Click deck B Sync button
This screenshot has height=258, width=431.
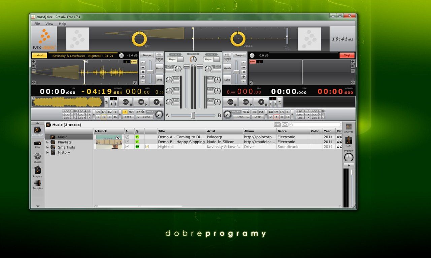point(227,80)
